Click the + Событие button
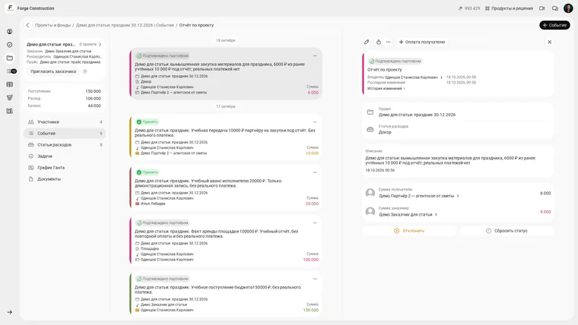578x325 pixels. 554,25
